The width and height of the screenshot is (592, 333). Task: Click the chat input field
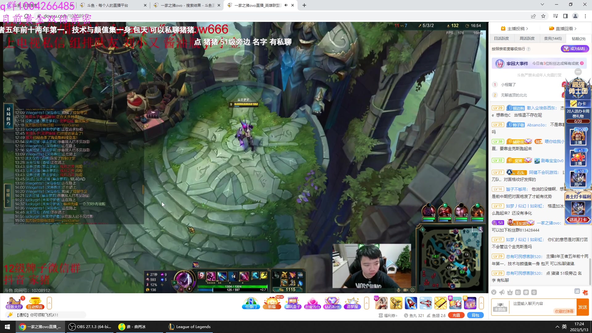(x=543, y=307)
